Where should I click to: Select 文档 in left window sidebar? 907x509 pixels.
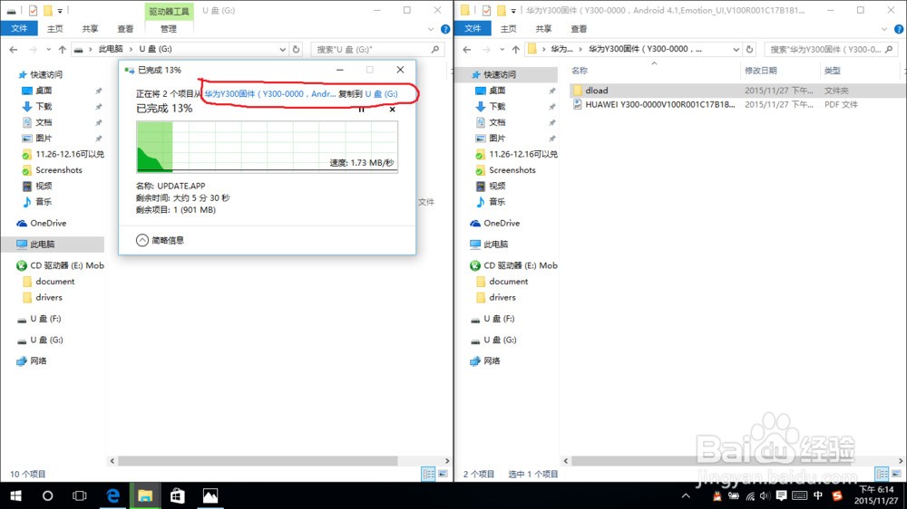tap(44, 122)
